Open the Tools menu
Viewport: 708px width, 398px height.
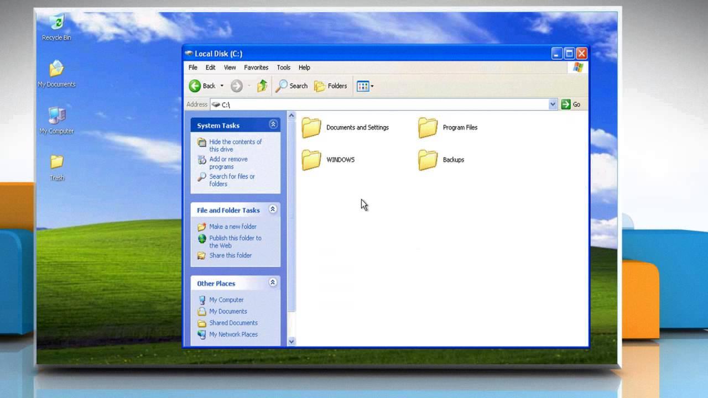[283, 67]
